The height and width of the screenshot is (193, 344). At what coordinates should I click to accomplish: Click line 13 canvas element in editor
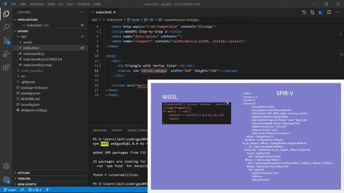click(178, 71)
